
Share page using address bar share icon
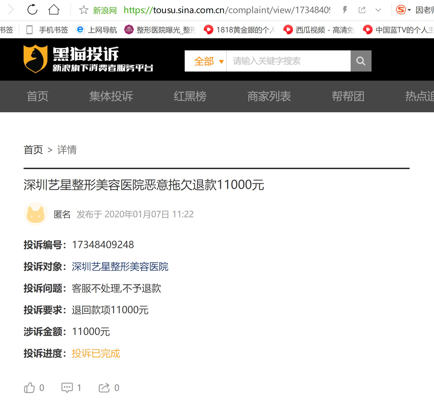(x=362, y=10)
